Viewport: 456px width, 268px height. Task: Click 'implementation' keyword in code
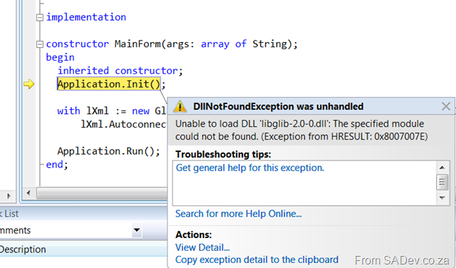click(86, 17)
